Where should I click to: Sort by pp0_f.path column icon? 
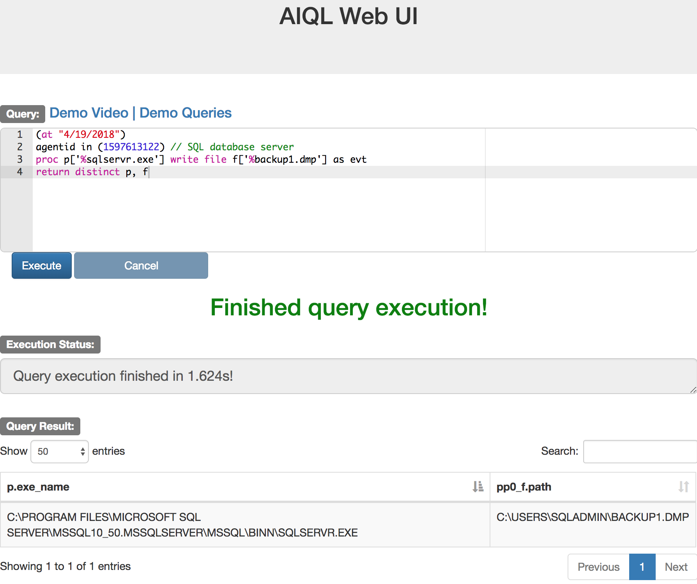(683, 487)
